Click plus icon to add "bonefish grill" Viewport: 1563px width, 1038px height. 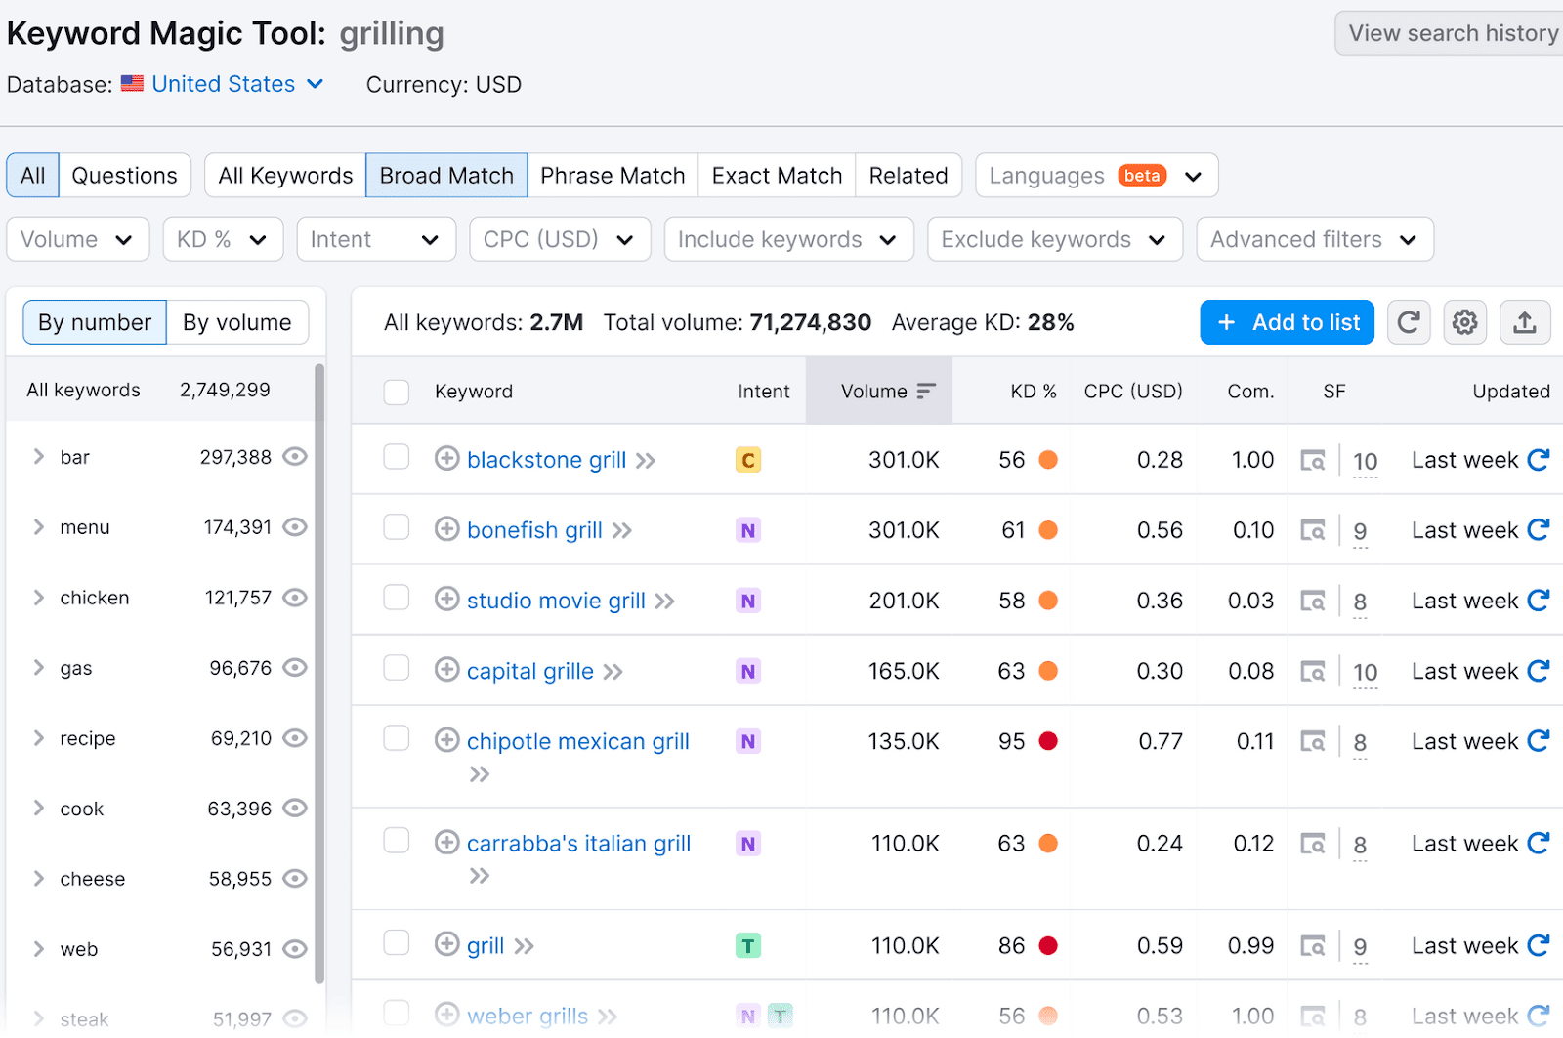446,529
